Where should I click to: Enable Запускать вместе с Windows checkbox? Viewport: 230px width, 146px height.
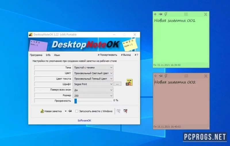pos(77,111)
